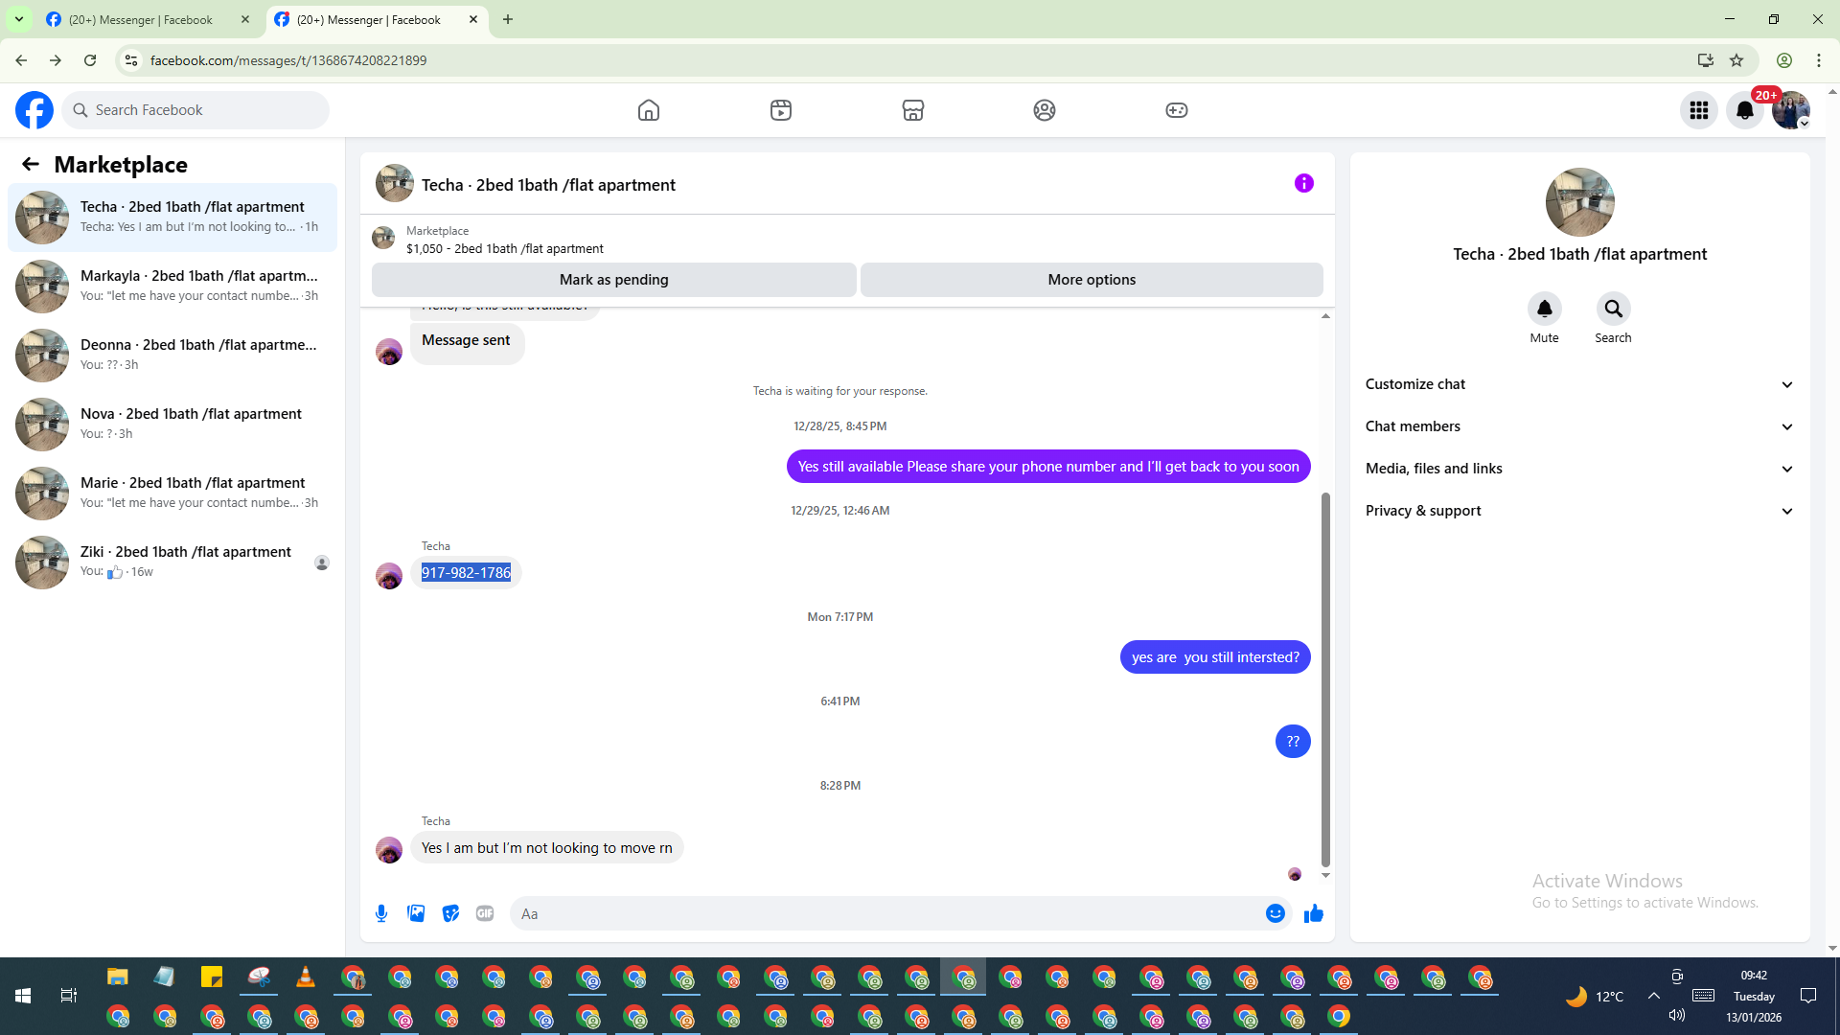The height and width of the screenshot is (1035, 1840).
Task: Expand Customize chat section
Action: pos(1578,384)
